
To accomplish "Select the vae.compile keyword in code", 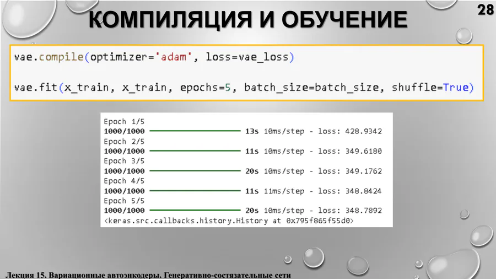I will point(49,57).
